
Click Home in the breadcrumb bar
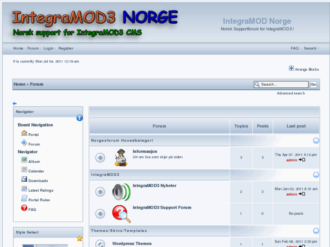pyautogui.click(x=20, y=84)
